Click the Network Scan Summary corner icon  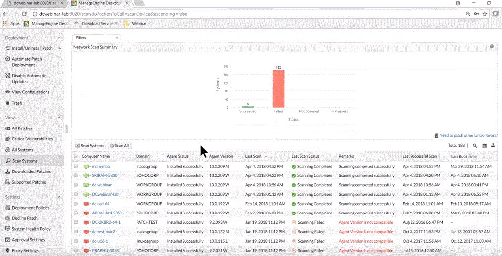tap(492, 47)
